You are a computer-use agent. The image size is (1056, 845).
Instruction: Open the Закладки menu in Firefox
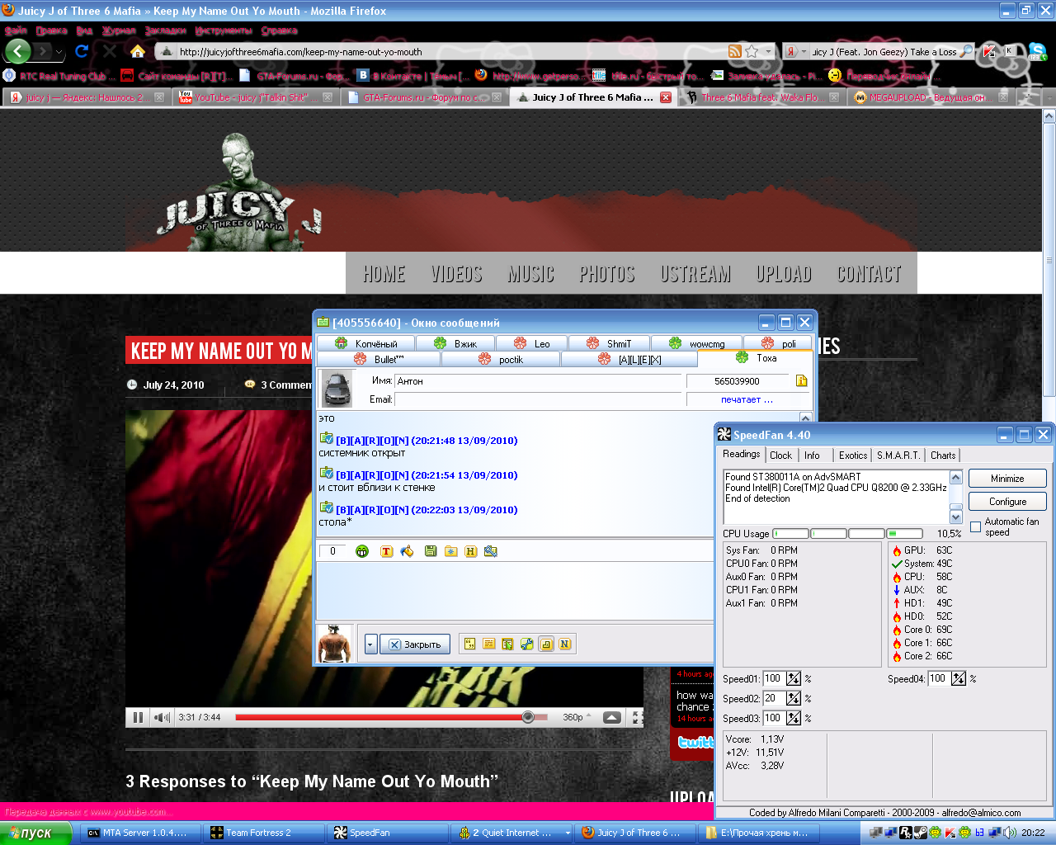pos(165,31)
